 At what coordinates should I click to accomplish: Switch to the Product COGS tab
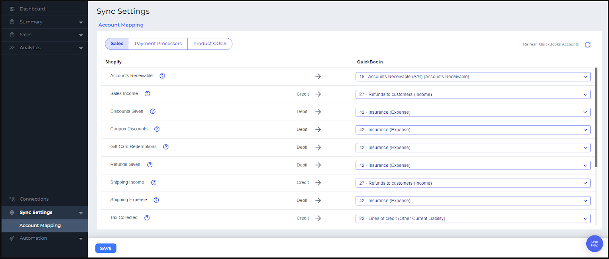[x=210, y=44]
